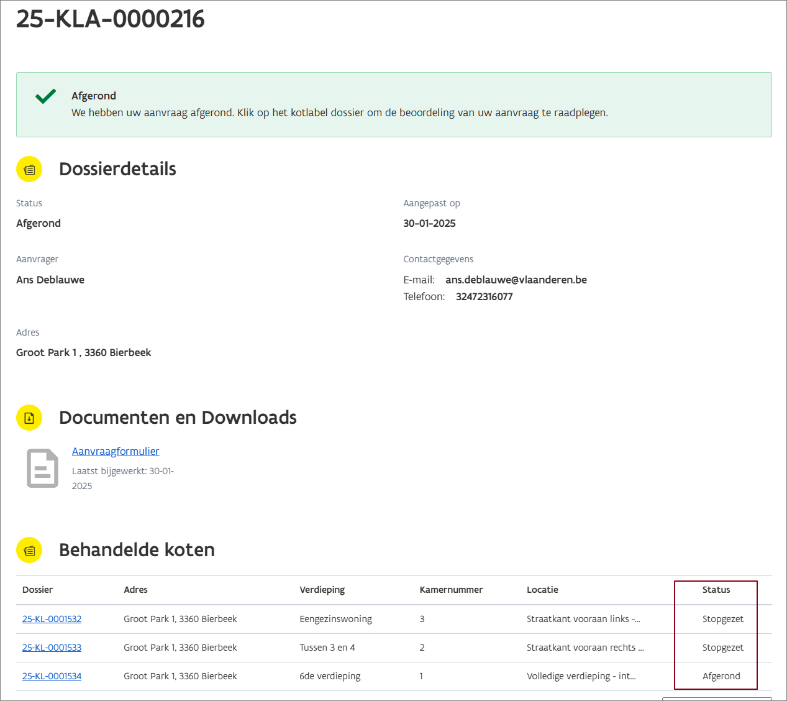The width and height of the screenshot is (787, 701).
Task: Select the Verdieping column header
Action: [322, 590]
